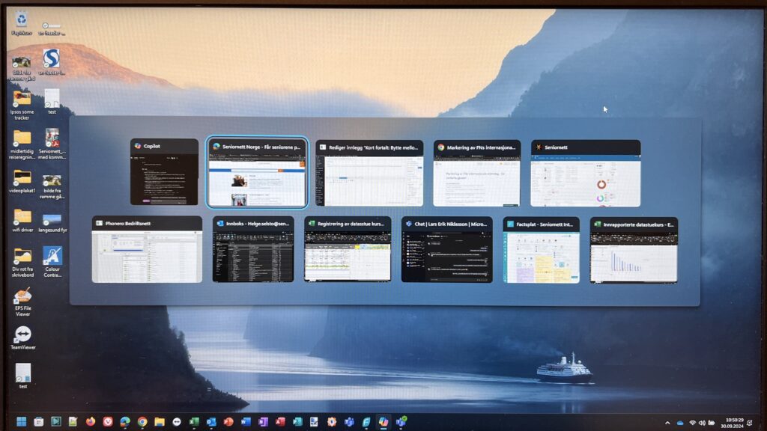Launch Excel from the taskbar

click(x=192, y=421)
